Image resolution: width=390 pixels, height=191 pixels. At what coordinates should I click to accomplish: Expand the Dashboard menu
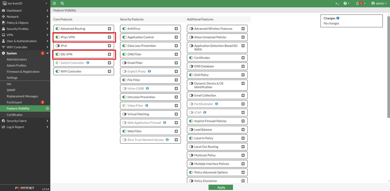(x=25, y=11)
